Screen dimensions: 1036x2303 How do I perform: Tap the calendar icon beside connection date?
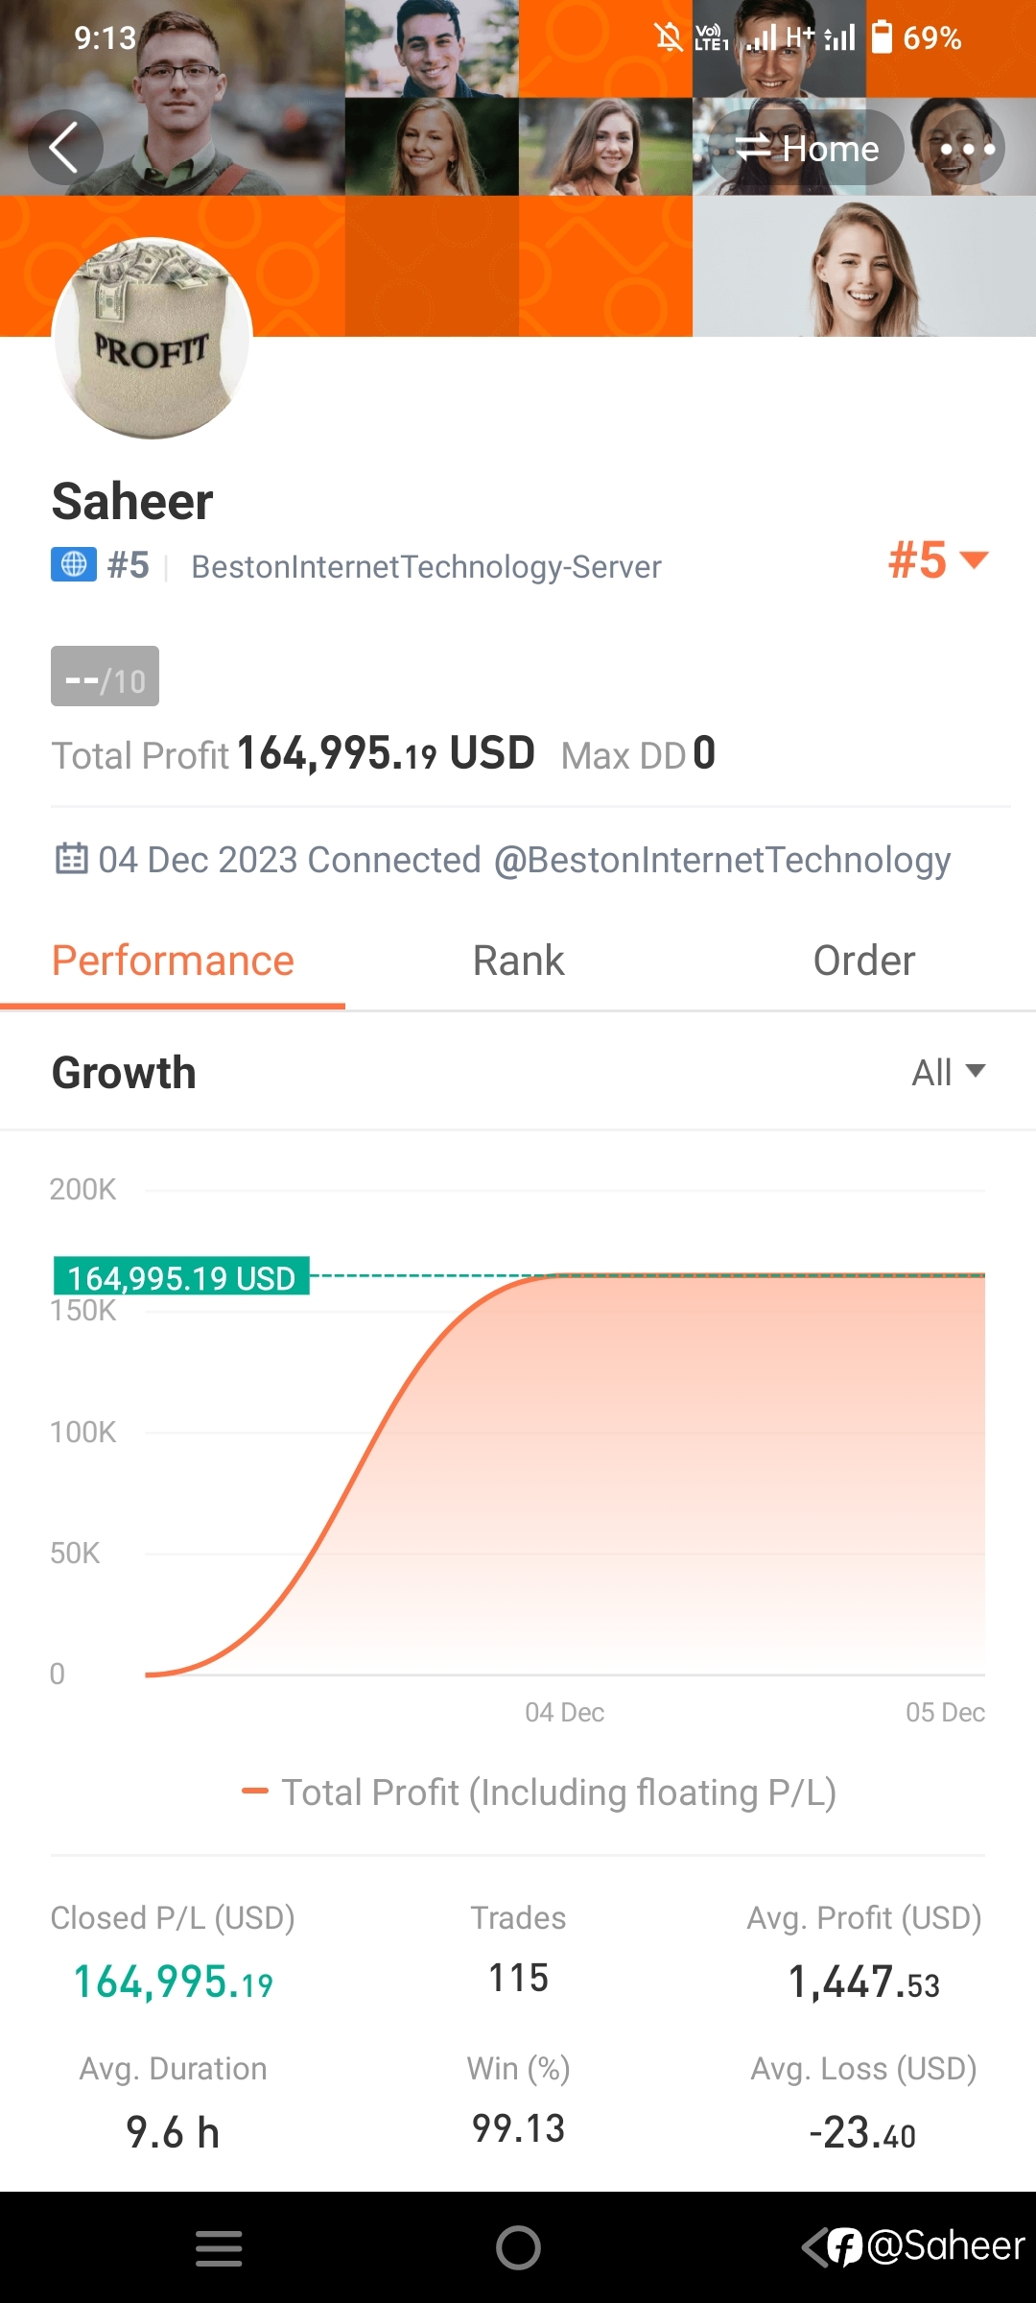(x=71, y=858)
